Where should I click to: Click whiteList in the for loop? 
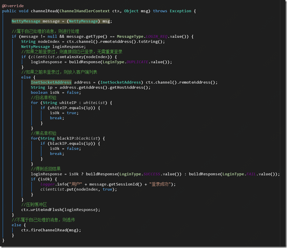(x=92, y=103)
